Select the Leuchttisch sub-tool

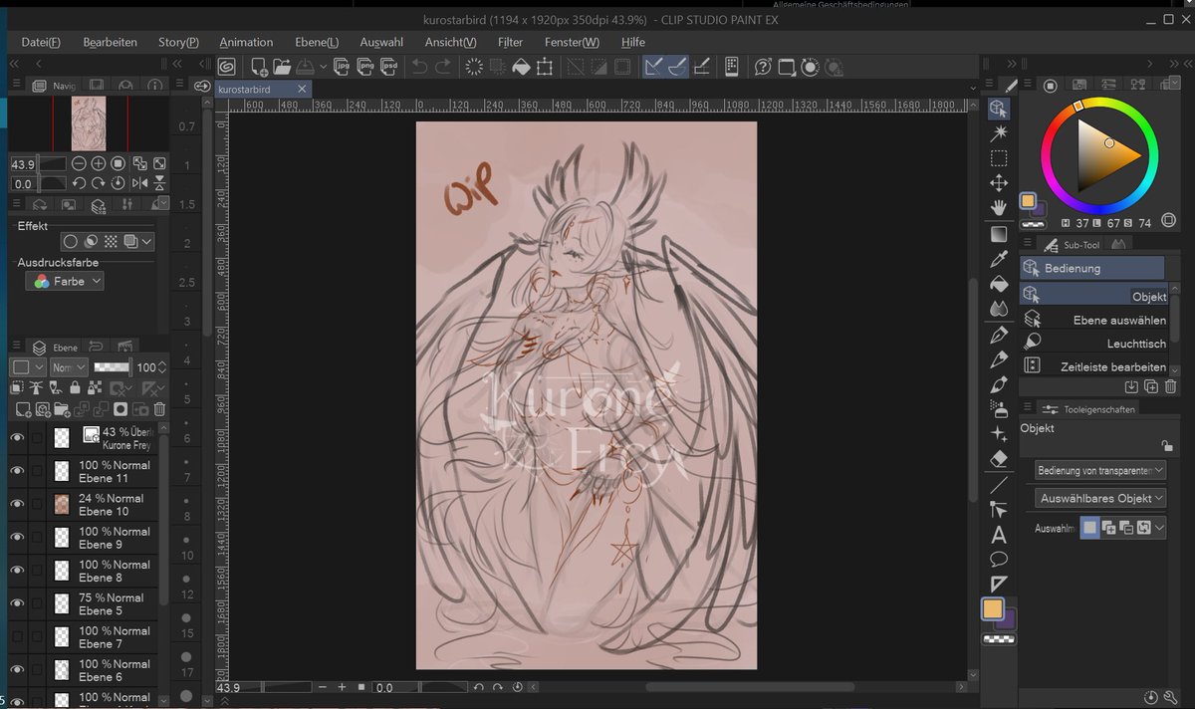[1093, 344]
